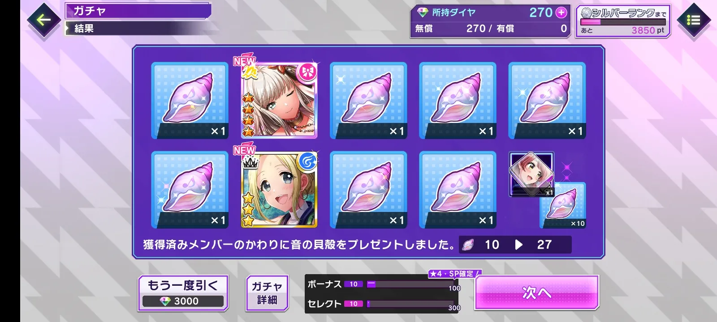This screenshot has width=717, height=322.
Task: Tap the shell count 10 to 27 indicator
Action: (515, 245)
